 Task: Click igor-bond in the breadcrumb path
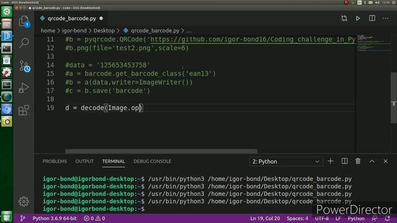pos(74,30)
